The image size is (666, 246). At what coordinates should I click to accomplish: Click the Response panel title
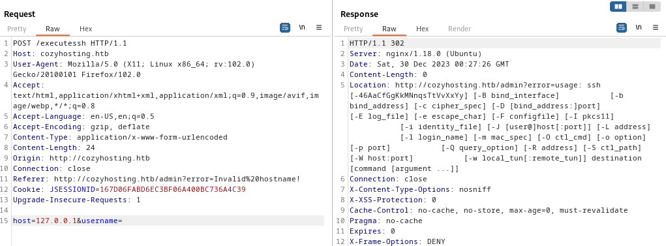359,14
